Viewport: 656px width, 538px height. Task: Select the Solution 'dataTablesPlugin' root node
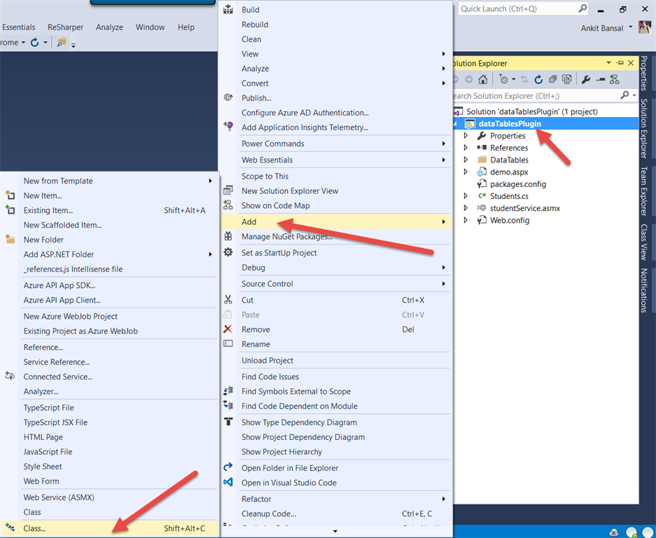pyautogui.click(x=532, y=111)
